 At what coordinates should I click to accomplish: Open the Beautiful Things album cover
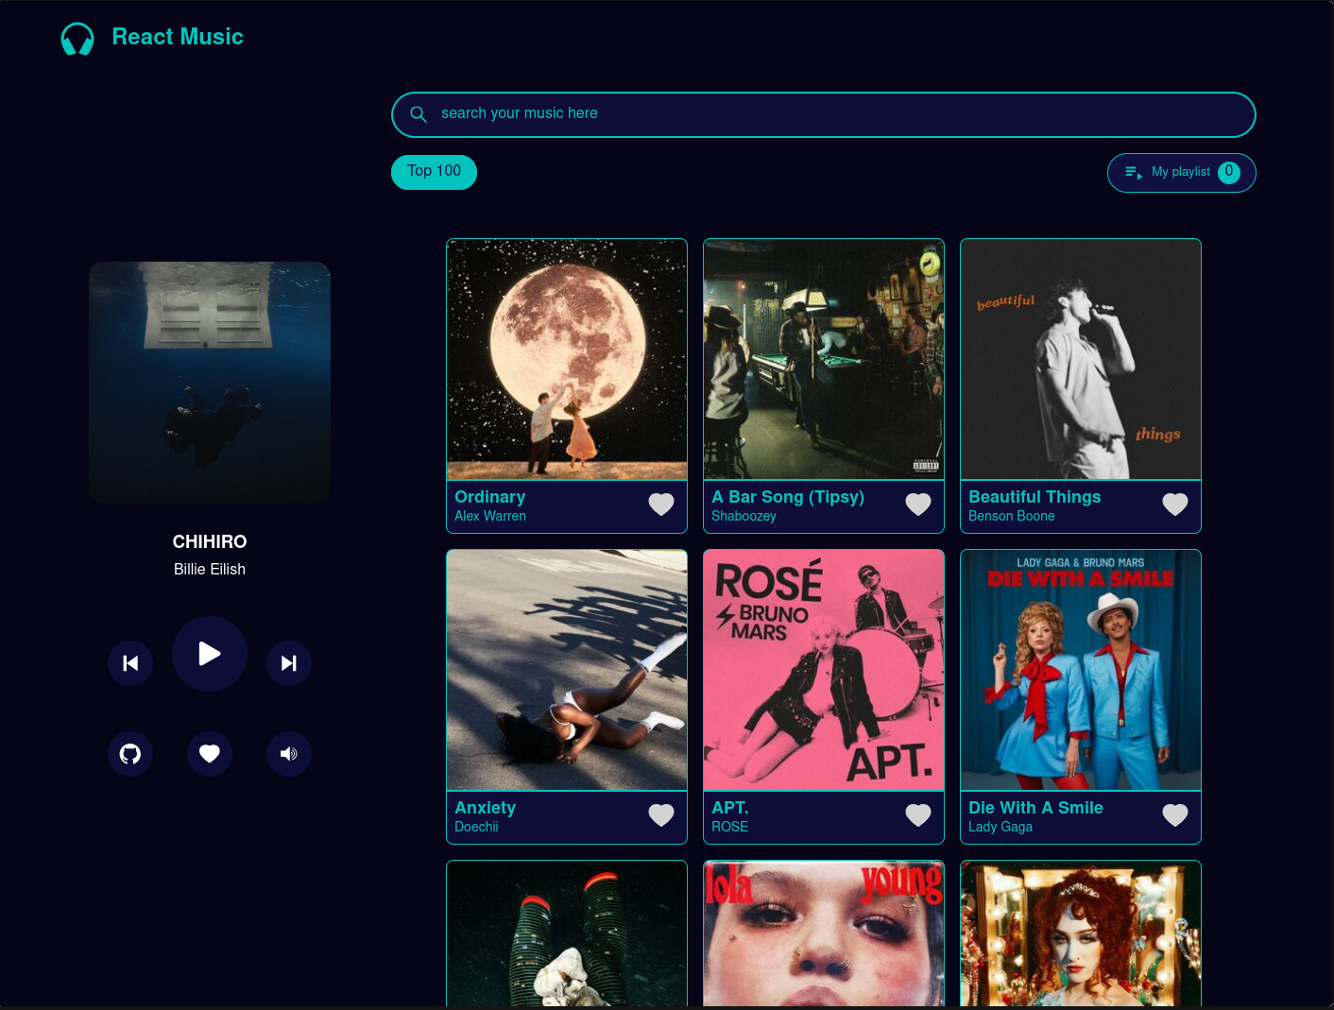(x=1081, y=359)
